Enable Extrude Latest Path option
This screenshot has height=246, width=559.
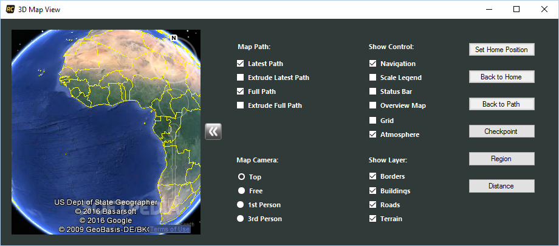tap(240, 78)
